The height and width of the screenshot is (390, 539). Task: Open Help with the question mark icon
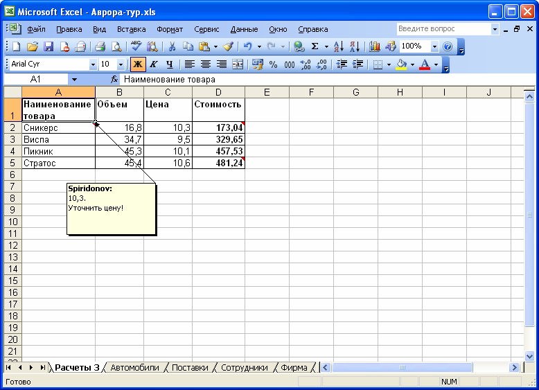pos(448,46)
